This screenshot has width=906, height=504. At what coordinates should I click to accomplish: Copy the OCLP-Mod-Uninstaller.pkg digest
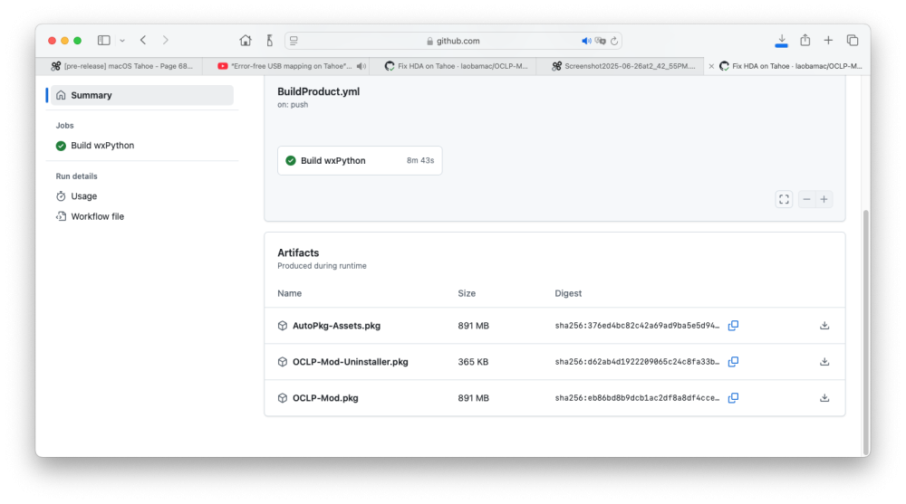(x=733, y=362)
